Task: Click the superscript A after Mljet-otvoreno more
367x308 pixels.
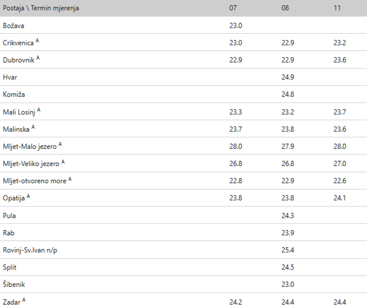Action: click(x=70, y=179)
